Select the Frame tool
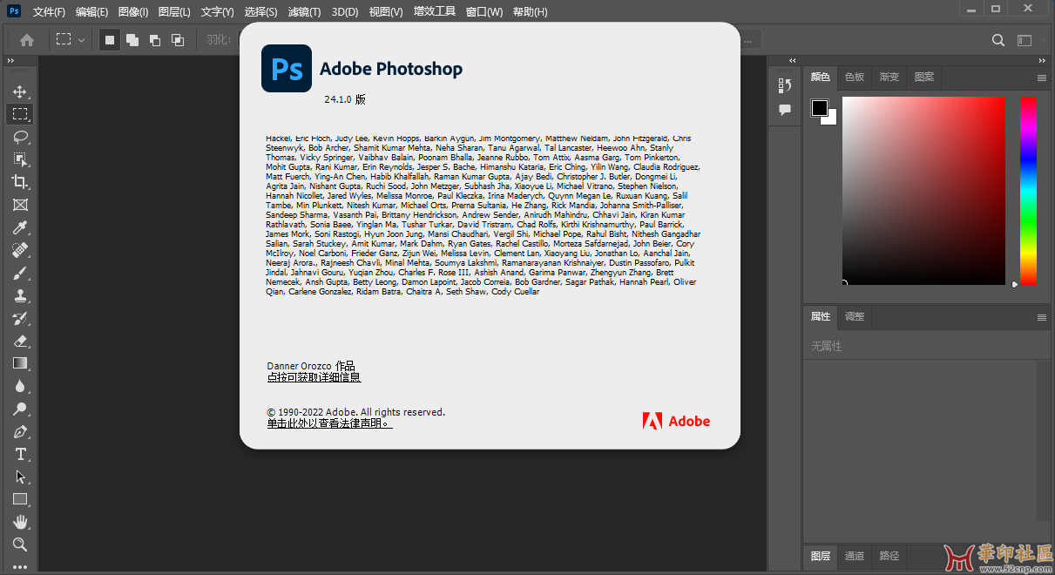1055x575 pixels. coord(19,205)
